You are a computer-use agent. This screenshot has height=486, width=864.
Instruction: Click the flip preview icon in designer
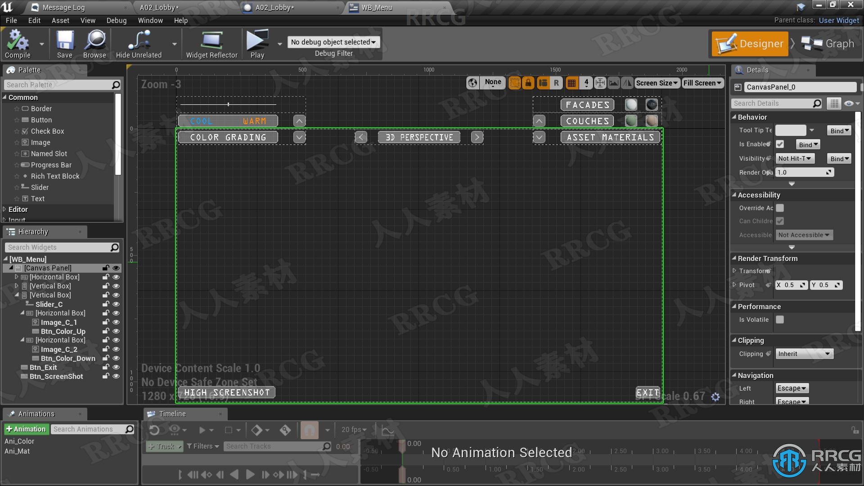(627, 83)
